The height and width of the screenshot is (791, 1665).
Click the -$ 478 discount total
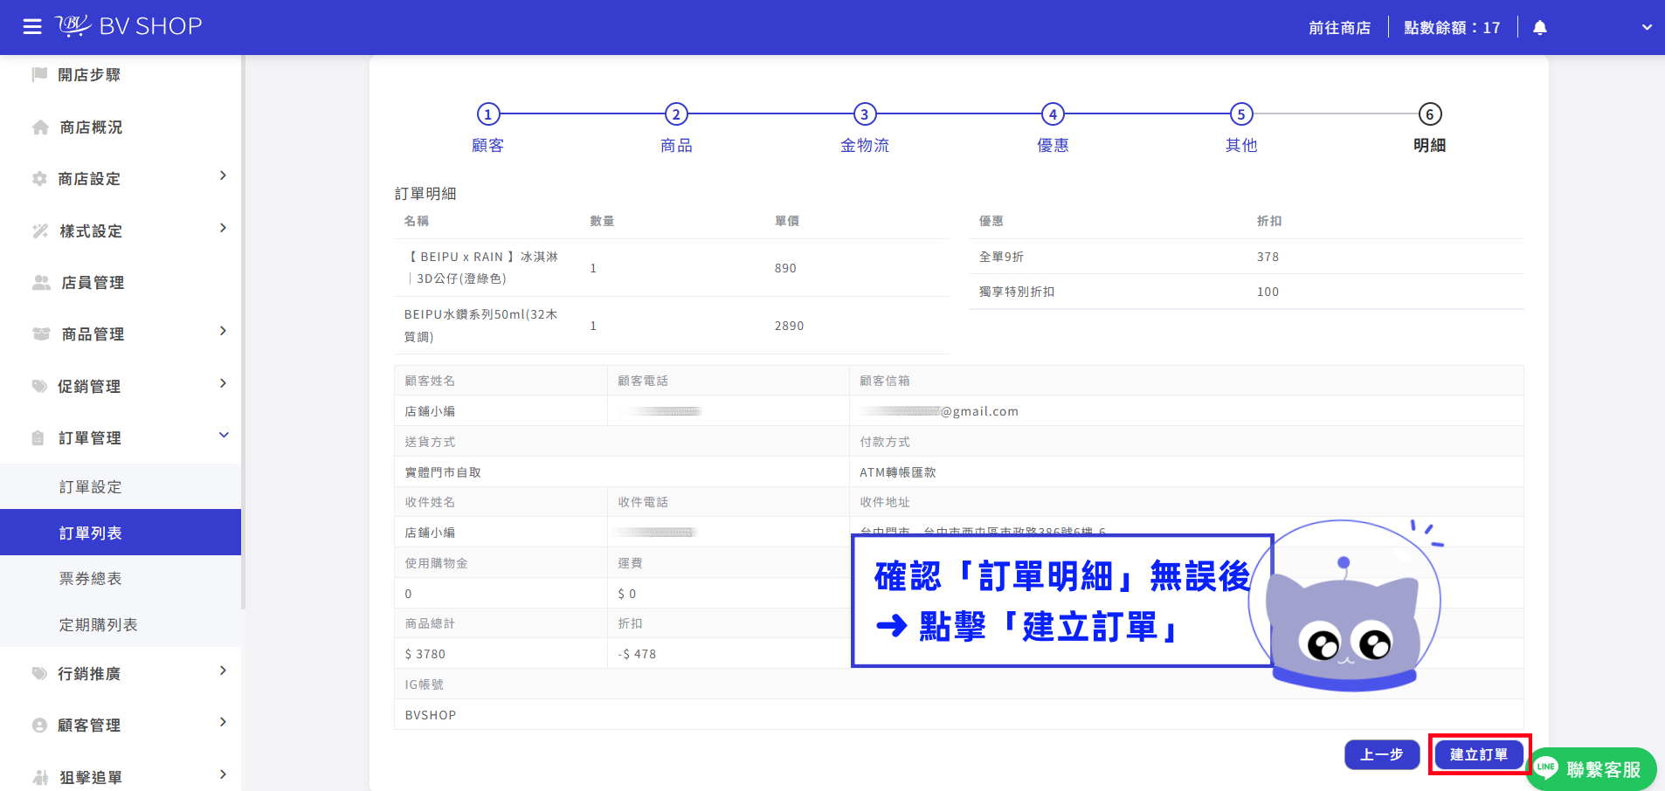coord(637,654)
